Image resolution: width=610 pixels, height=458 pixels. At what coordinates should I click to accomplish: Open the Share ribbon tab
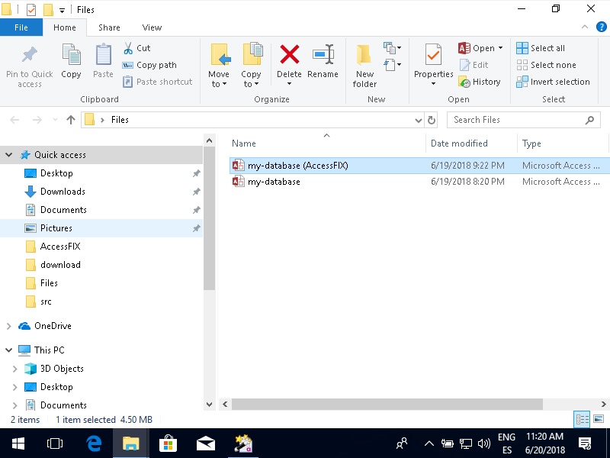pyautogui.click(x=109, y=27)
